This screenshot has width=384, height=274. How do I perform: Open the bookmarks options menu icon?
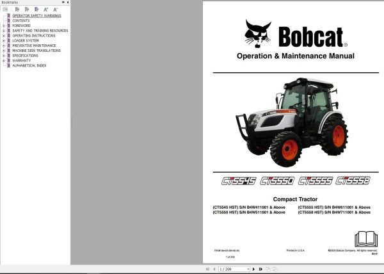point(5,10)
